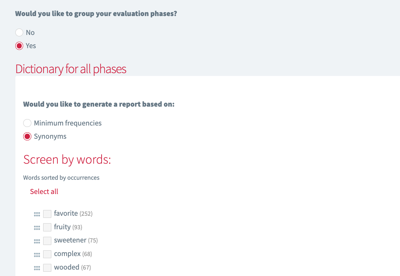Check the 'favorite' word checkbox

point(47,214)
